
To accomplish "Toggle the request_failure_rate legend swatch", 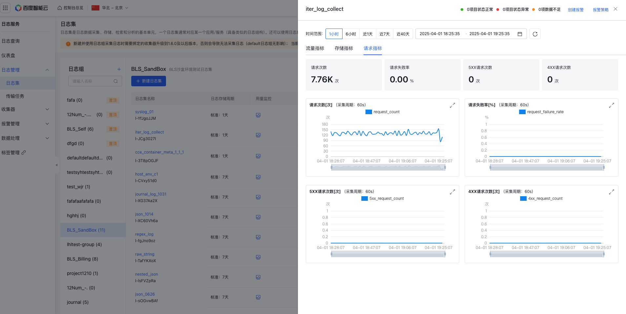I will (x=522, y=112).
